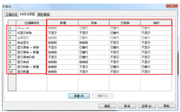Open 临时 cell for 显示原有 + 拆除 row

click(x=156, y=48)
